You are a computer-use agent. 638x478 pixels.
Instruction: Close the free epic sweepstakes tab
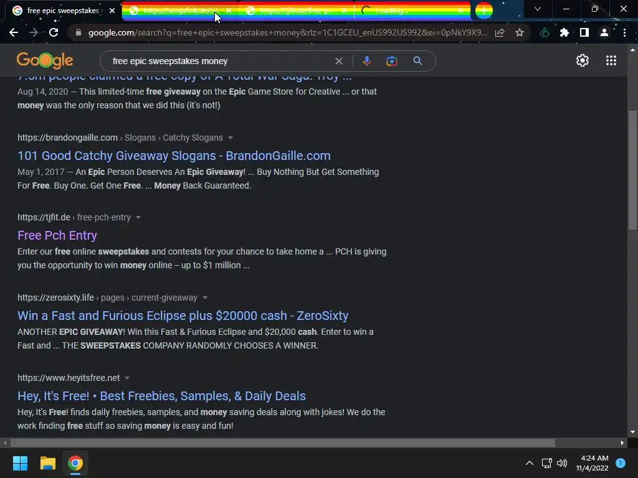[112, 11]
